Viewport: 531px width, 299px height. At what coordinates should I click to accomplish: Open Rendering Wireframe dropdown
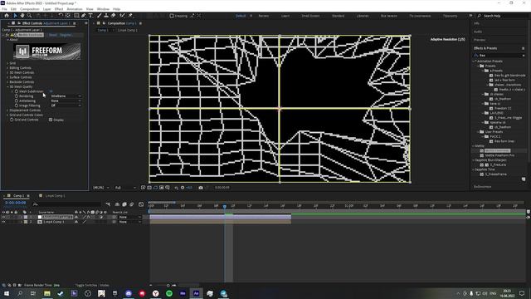66,96
